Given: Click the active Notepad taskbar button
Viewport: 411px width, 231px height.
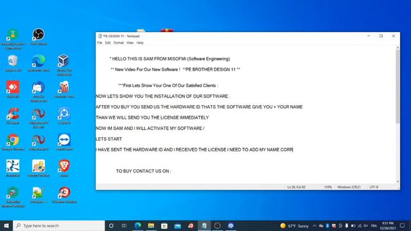Looking at the screenshot, I should click(204, 225).
